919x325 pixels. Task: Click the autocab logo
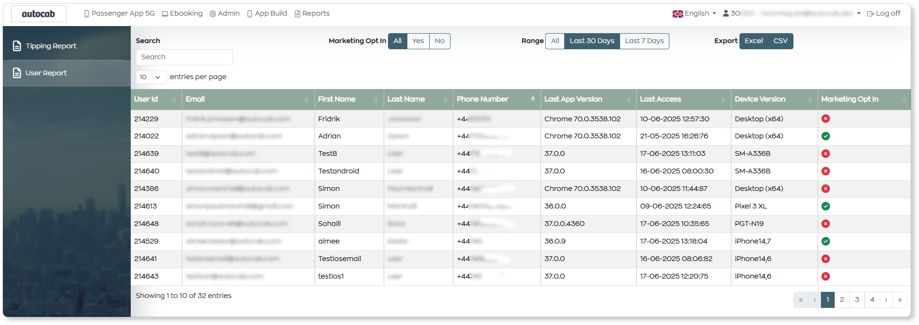[38, 14]
